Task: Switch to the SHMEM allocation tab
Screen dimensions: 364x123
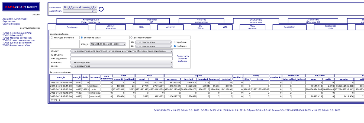Action: pyautogui.click(x=111, y=27)
